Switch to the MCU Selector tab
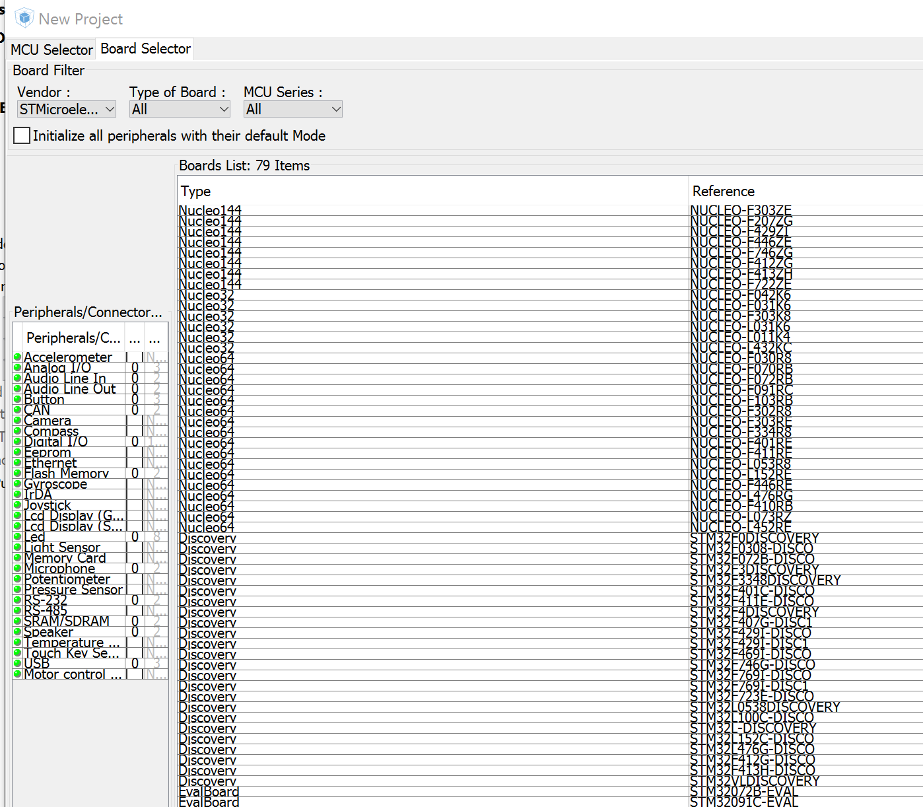The image size is (923, 807). coord(51,50)
